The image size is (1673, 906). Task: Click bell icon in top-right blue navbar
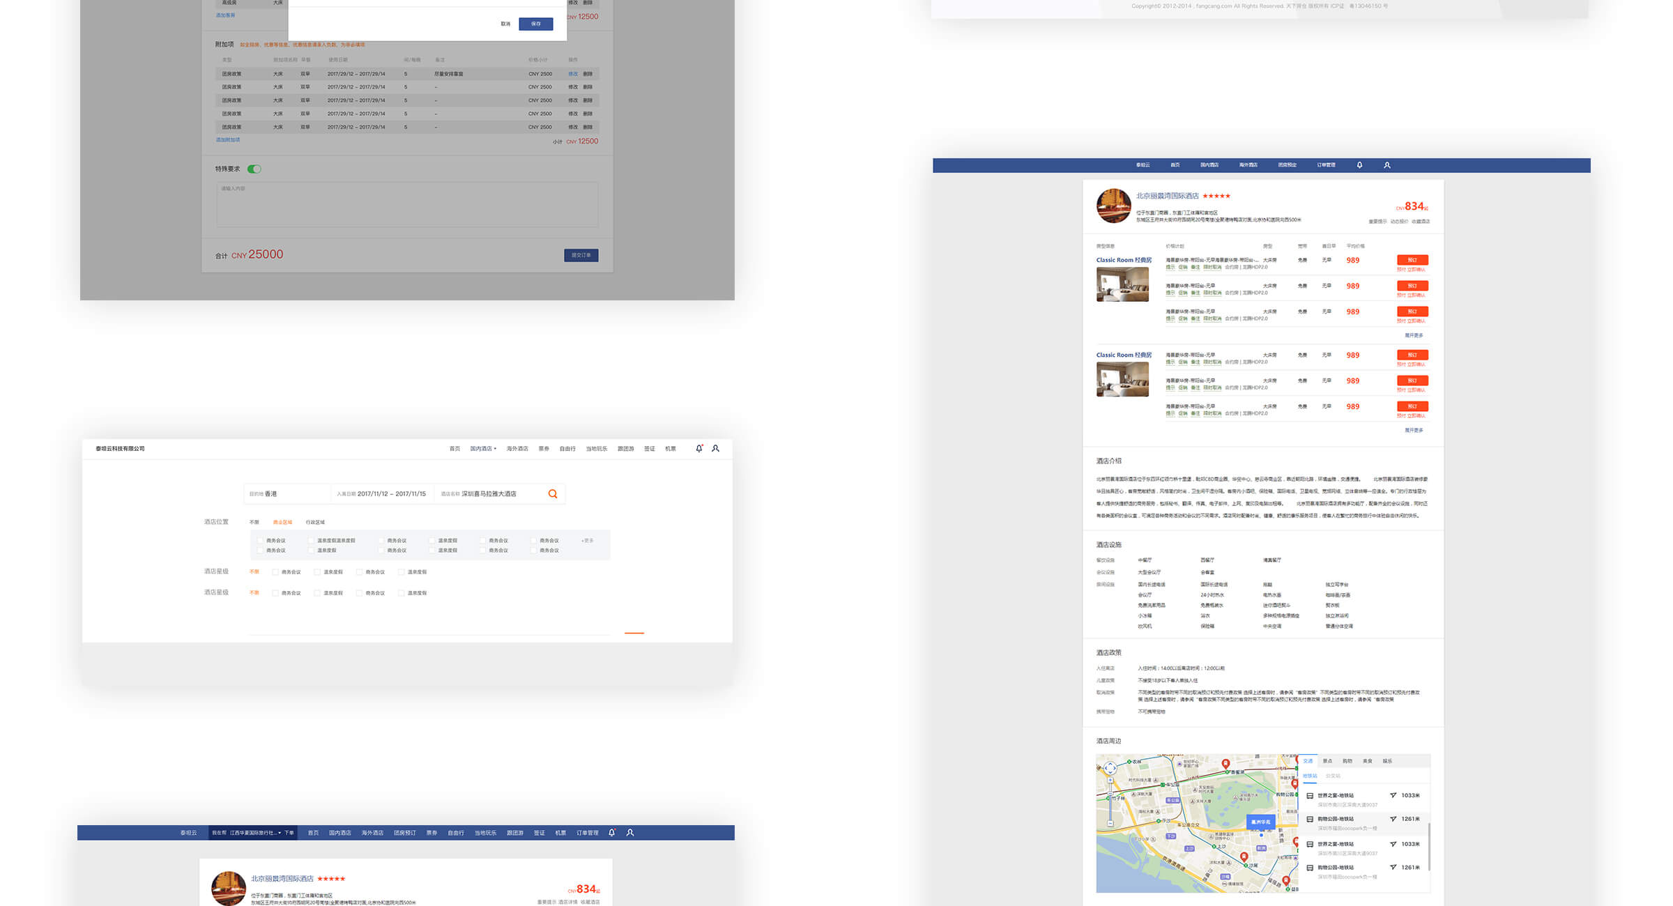click(x=1359, y=165)
